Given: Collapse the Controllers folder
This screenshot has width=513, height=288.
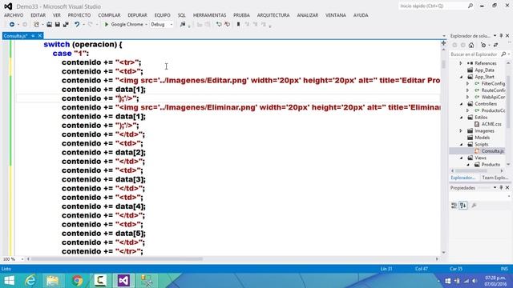Looking at the screenshot, I should (462, 104).
